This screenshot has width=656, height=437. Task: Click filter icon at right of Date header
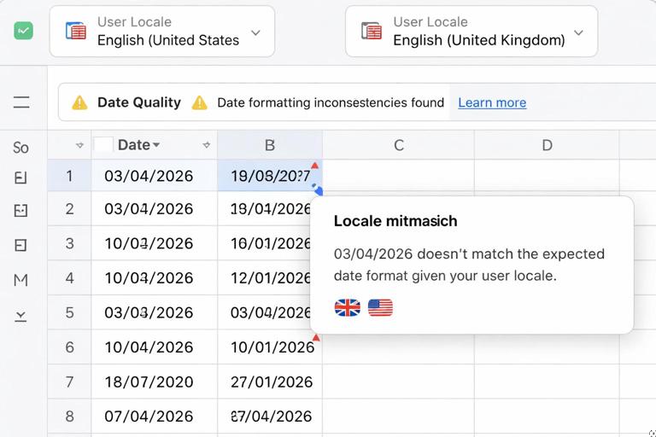click(x=206, y=145)
